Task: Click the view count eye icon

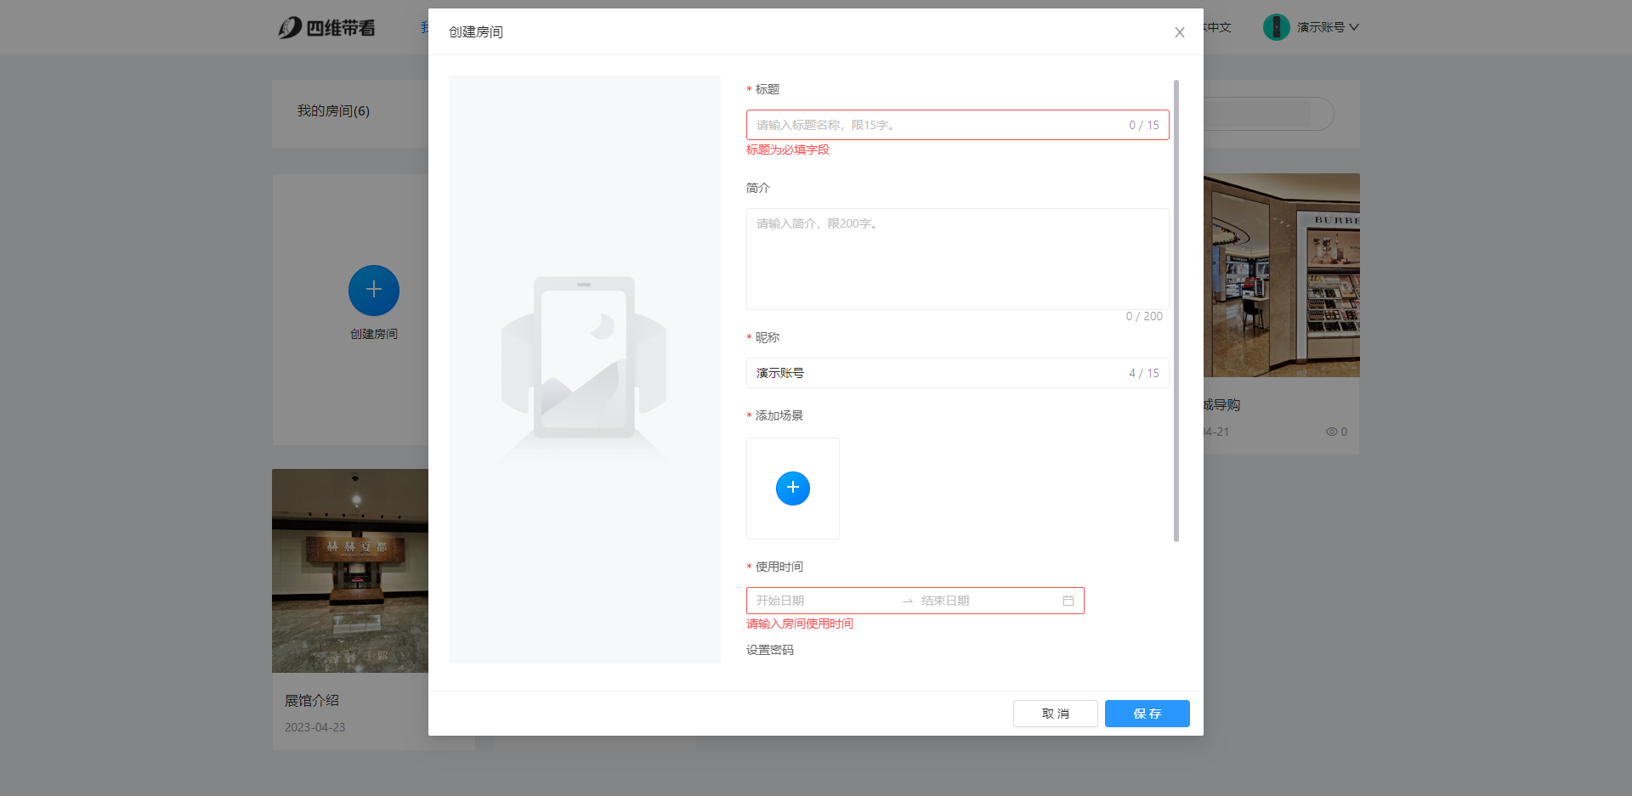Action: point(1331,432)
